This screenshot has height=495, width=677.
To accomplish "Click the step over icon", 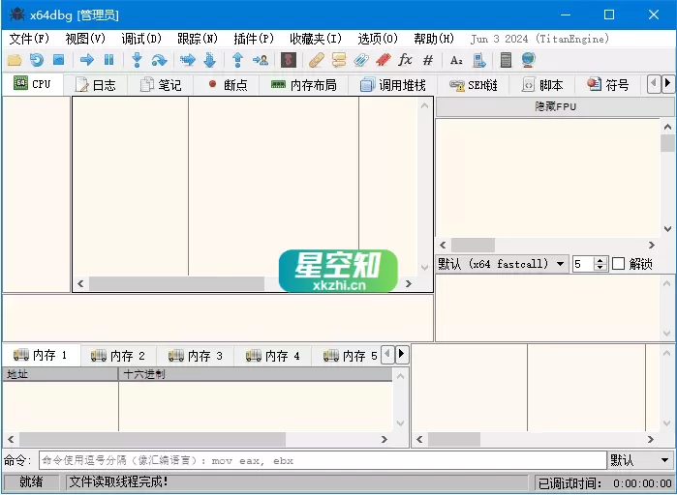I will [159, 60].
